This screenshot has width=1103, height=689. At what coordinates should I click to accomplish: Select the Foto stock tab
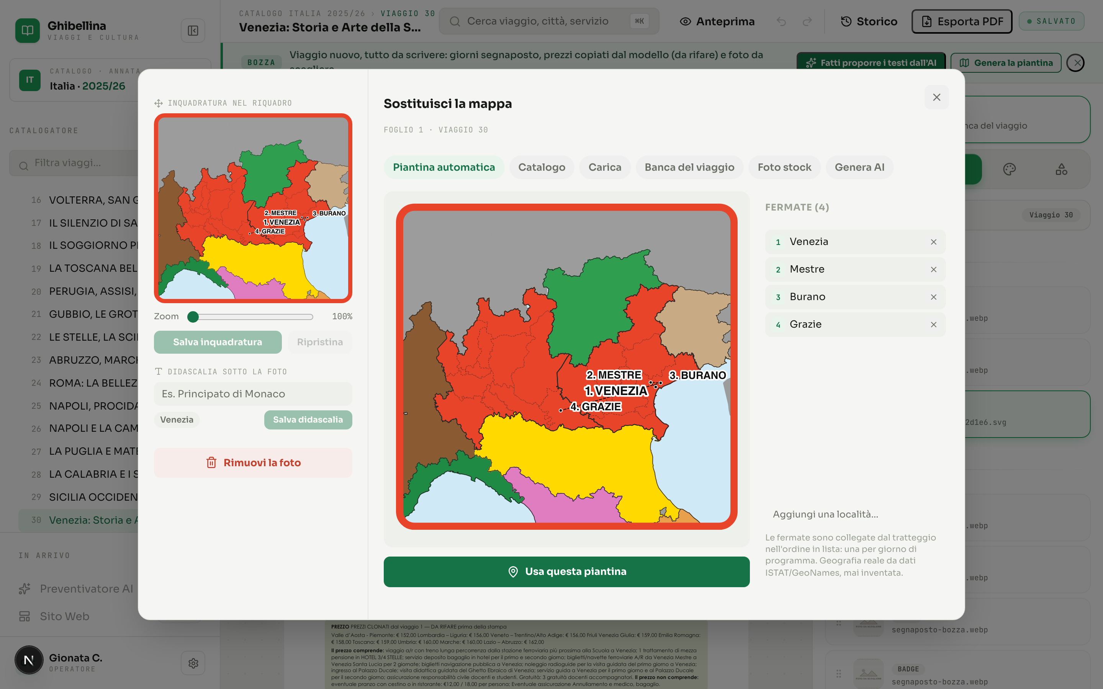click(784, 167)
